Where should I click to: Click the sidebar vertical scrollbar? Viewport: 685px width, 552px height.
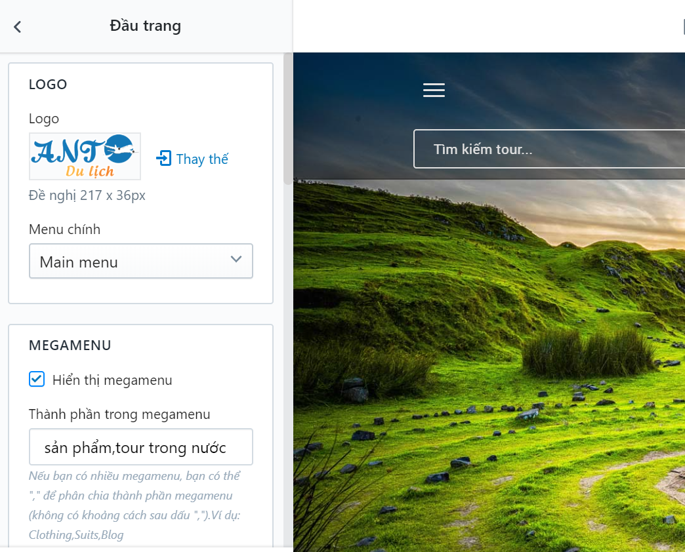[288, 119]
